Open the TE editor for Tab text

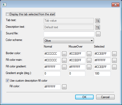[98, 21]
